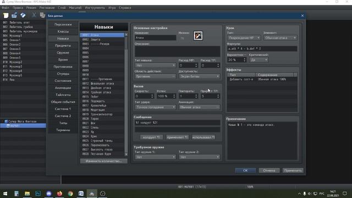Switch to the Состояния database tab
The image size is (352, 198).
point(63,81)
